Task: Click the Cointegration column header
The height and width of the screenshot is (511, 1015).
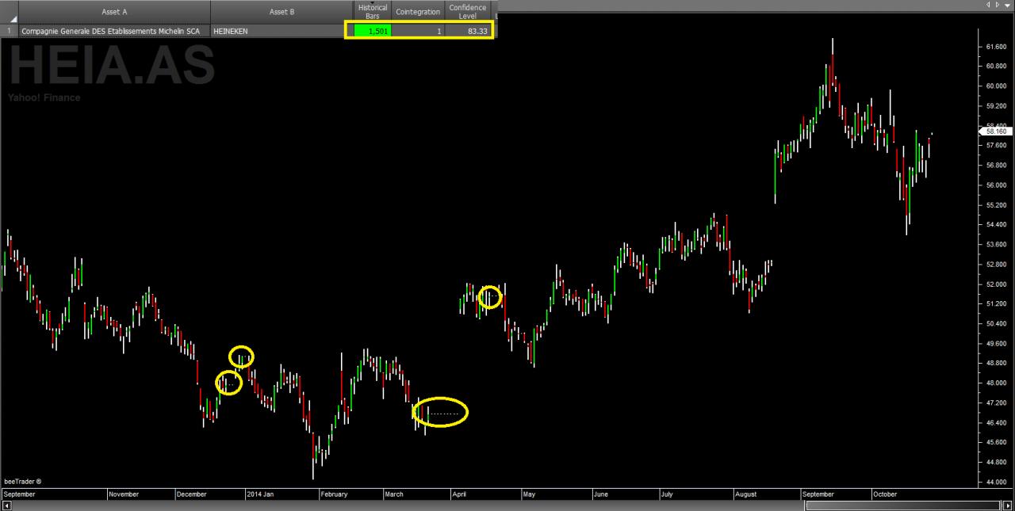Action: [x=418, y=12]
